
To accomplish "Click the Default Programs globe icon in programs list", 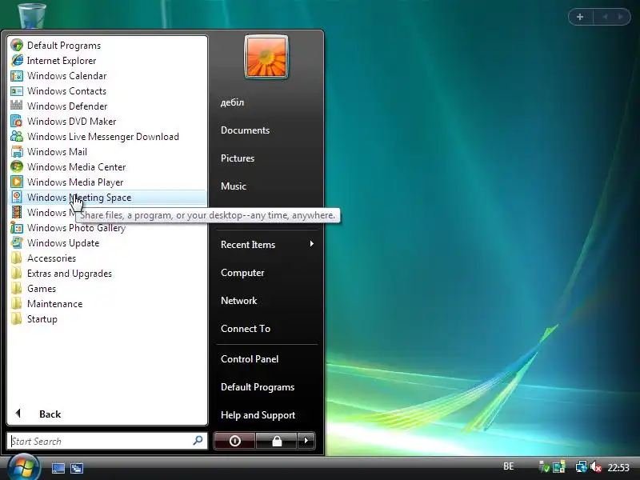I will [x=17, y=46].
